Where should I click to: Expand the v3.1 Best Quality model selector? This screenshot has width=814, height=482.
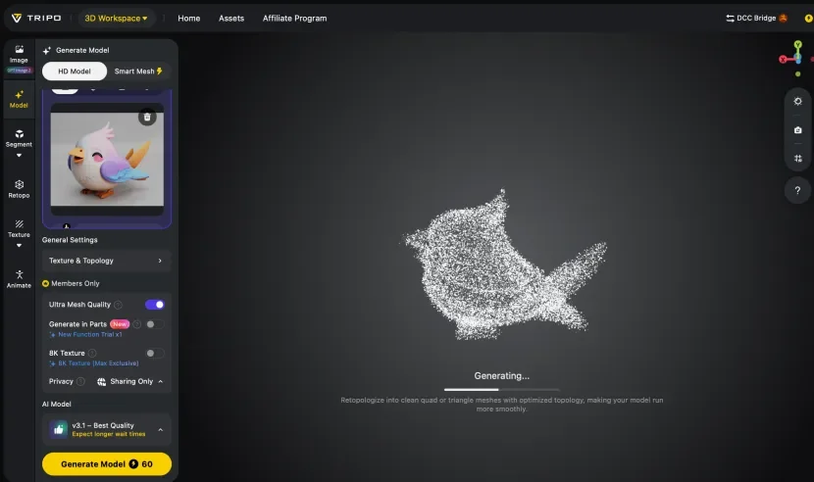click(x=107, y=429)
